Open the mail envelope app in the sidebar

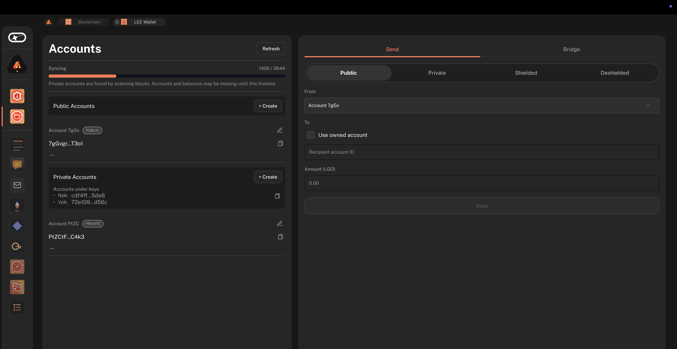click(x=17, y=185)
